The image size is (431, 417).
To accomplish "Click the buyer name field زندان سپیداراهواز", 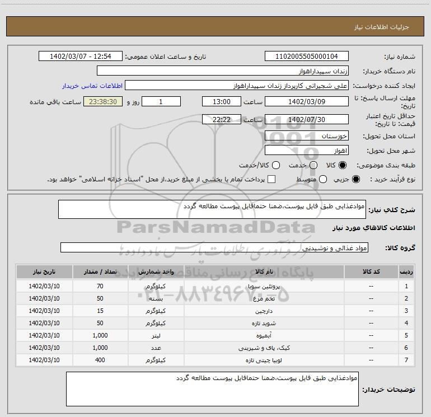I will point(223,71).
